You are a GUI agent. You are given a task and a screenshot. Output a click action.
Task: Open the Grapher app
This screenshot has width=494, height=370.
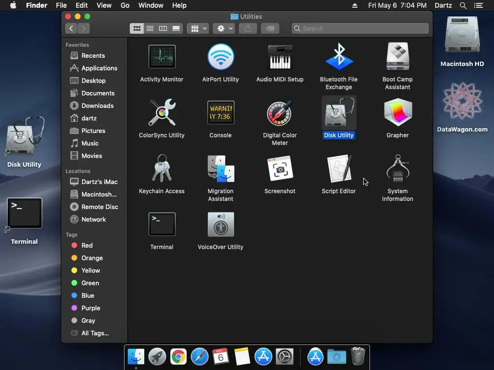pyautogui.click(x=398, y=113)
